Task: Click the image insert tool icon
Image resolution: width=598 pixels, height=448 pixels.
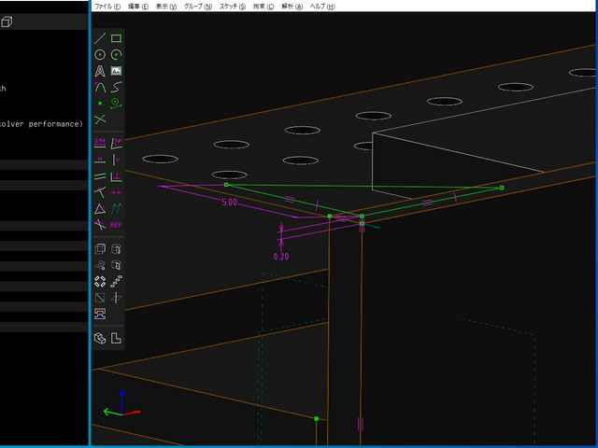Action: click(x=116, y=71)
